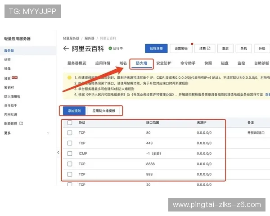Click port value 443 in the table
Screen dimensions: 270x216
[149, 143]
